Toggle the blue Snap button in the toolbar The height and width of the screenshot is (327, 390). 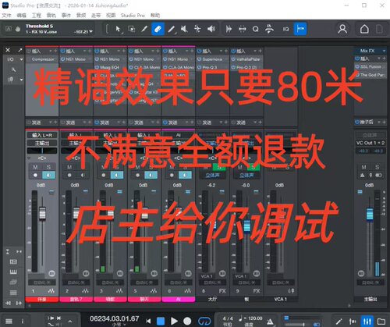(300, 29)
